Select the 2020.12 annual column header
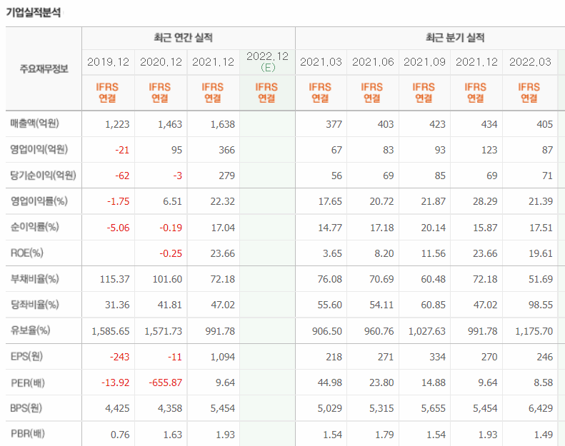The width and height of the screenshot is (565, 446). [x=161, y=62]
